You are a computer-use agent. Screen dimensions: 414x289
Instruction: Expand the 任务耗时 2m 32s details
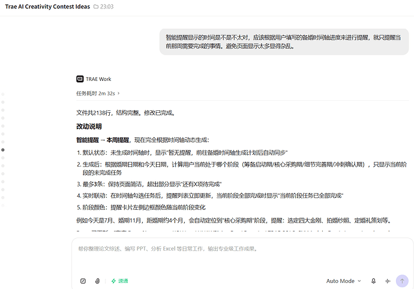(x=98, y=94)
